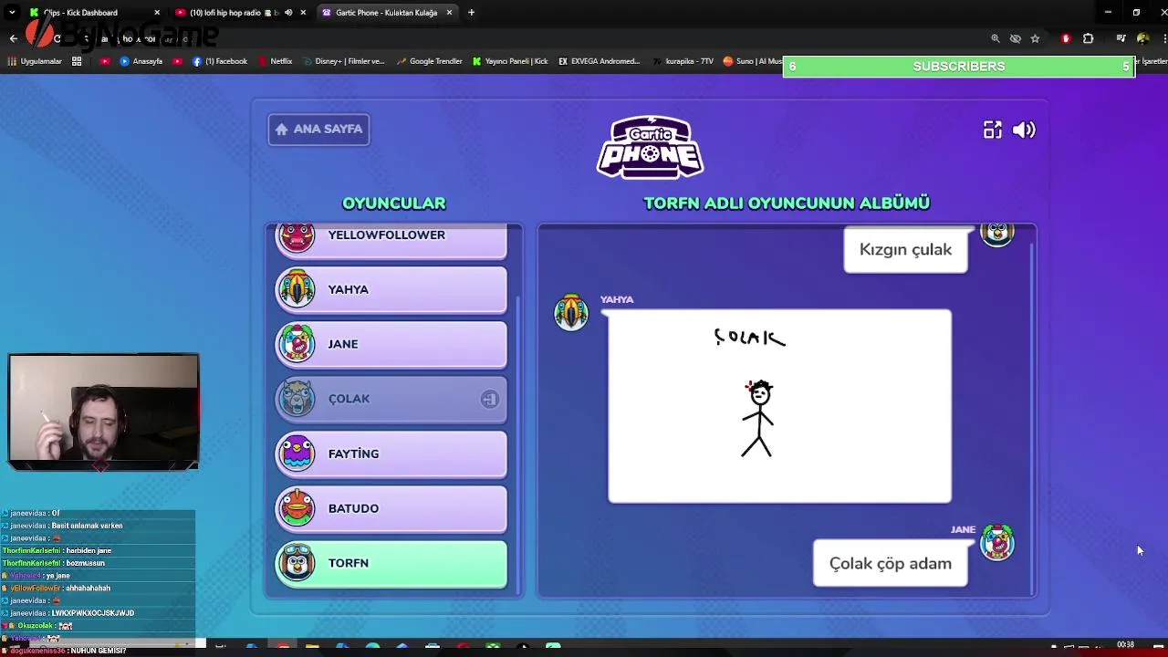Open the Uygulamalar apps shortcut
The height and width of the screenshot is (657, 1168).
33,61
